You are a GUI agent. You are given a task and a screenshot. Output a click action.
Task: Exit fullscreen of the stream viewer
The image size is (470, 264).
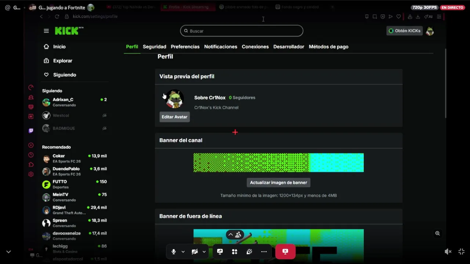click(x=462, y=252)
